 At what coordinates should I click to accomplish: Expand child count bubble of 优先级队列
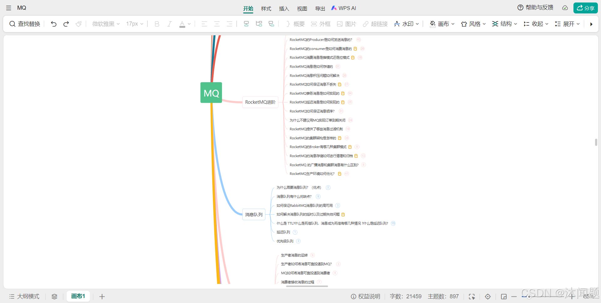(298, 241)
